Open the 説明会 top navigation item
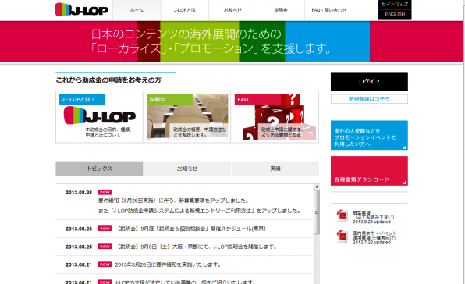465x284 pixels. (281, 10)
